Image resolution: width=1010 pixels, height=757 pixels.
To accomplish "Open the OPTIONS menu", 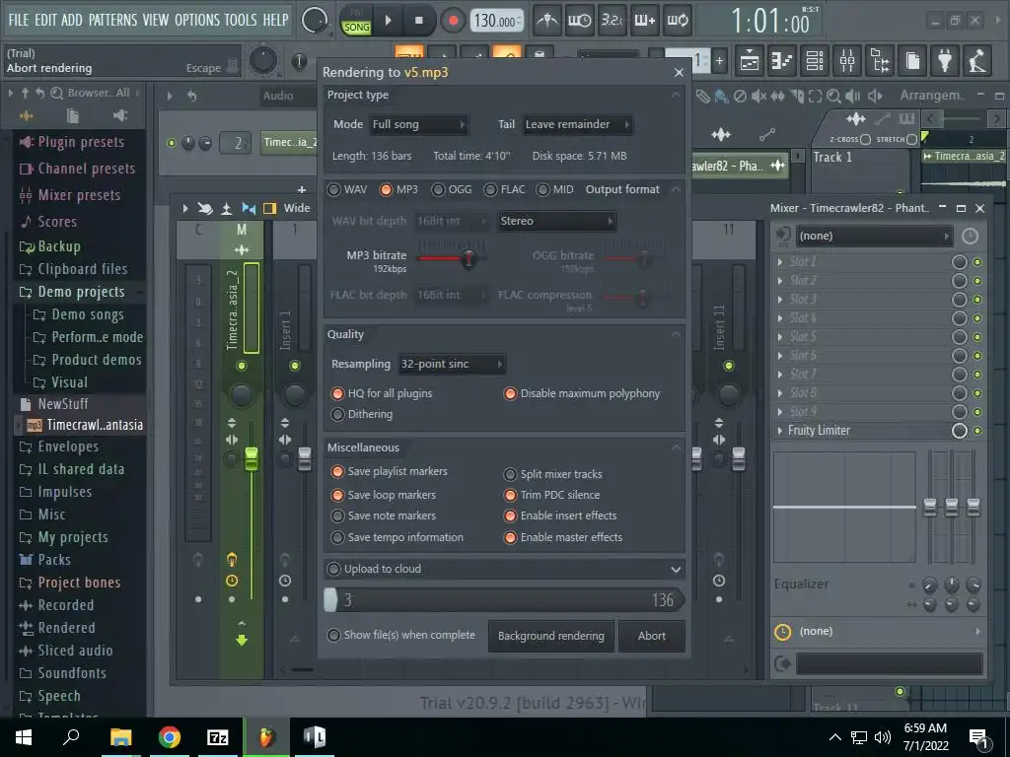I will 197,20.
